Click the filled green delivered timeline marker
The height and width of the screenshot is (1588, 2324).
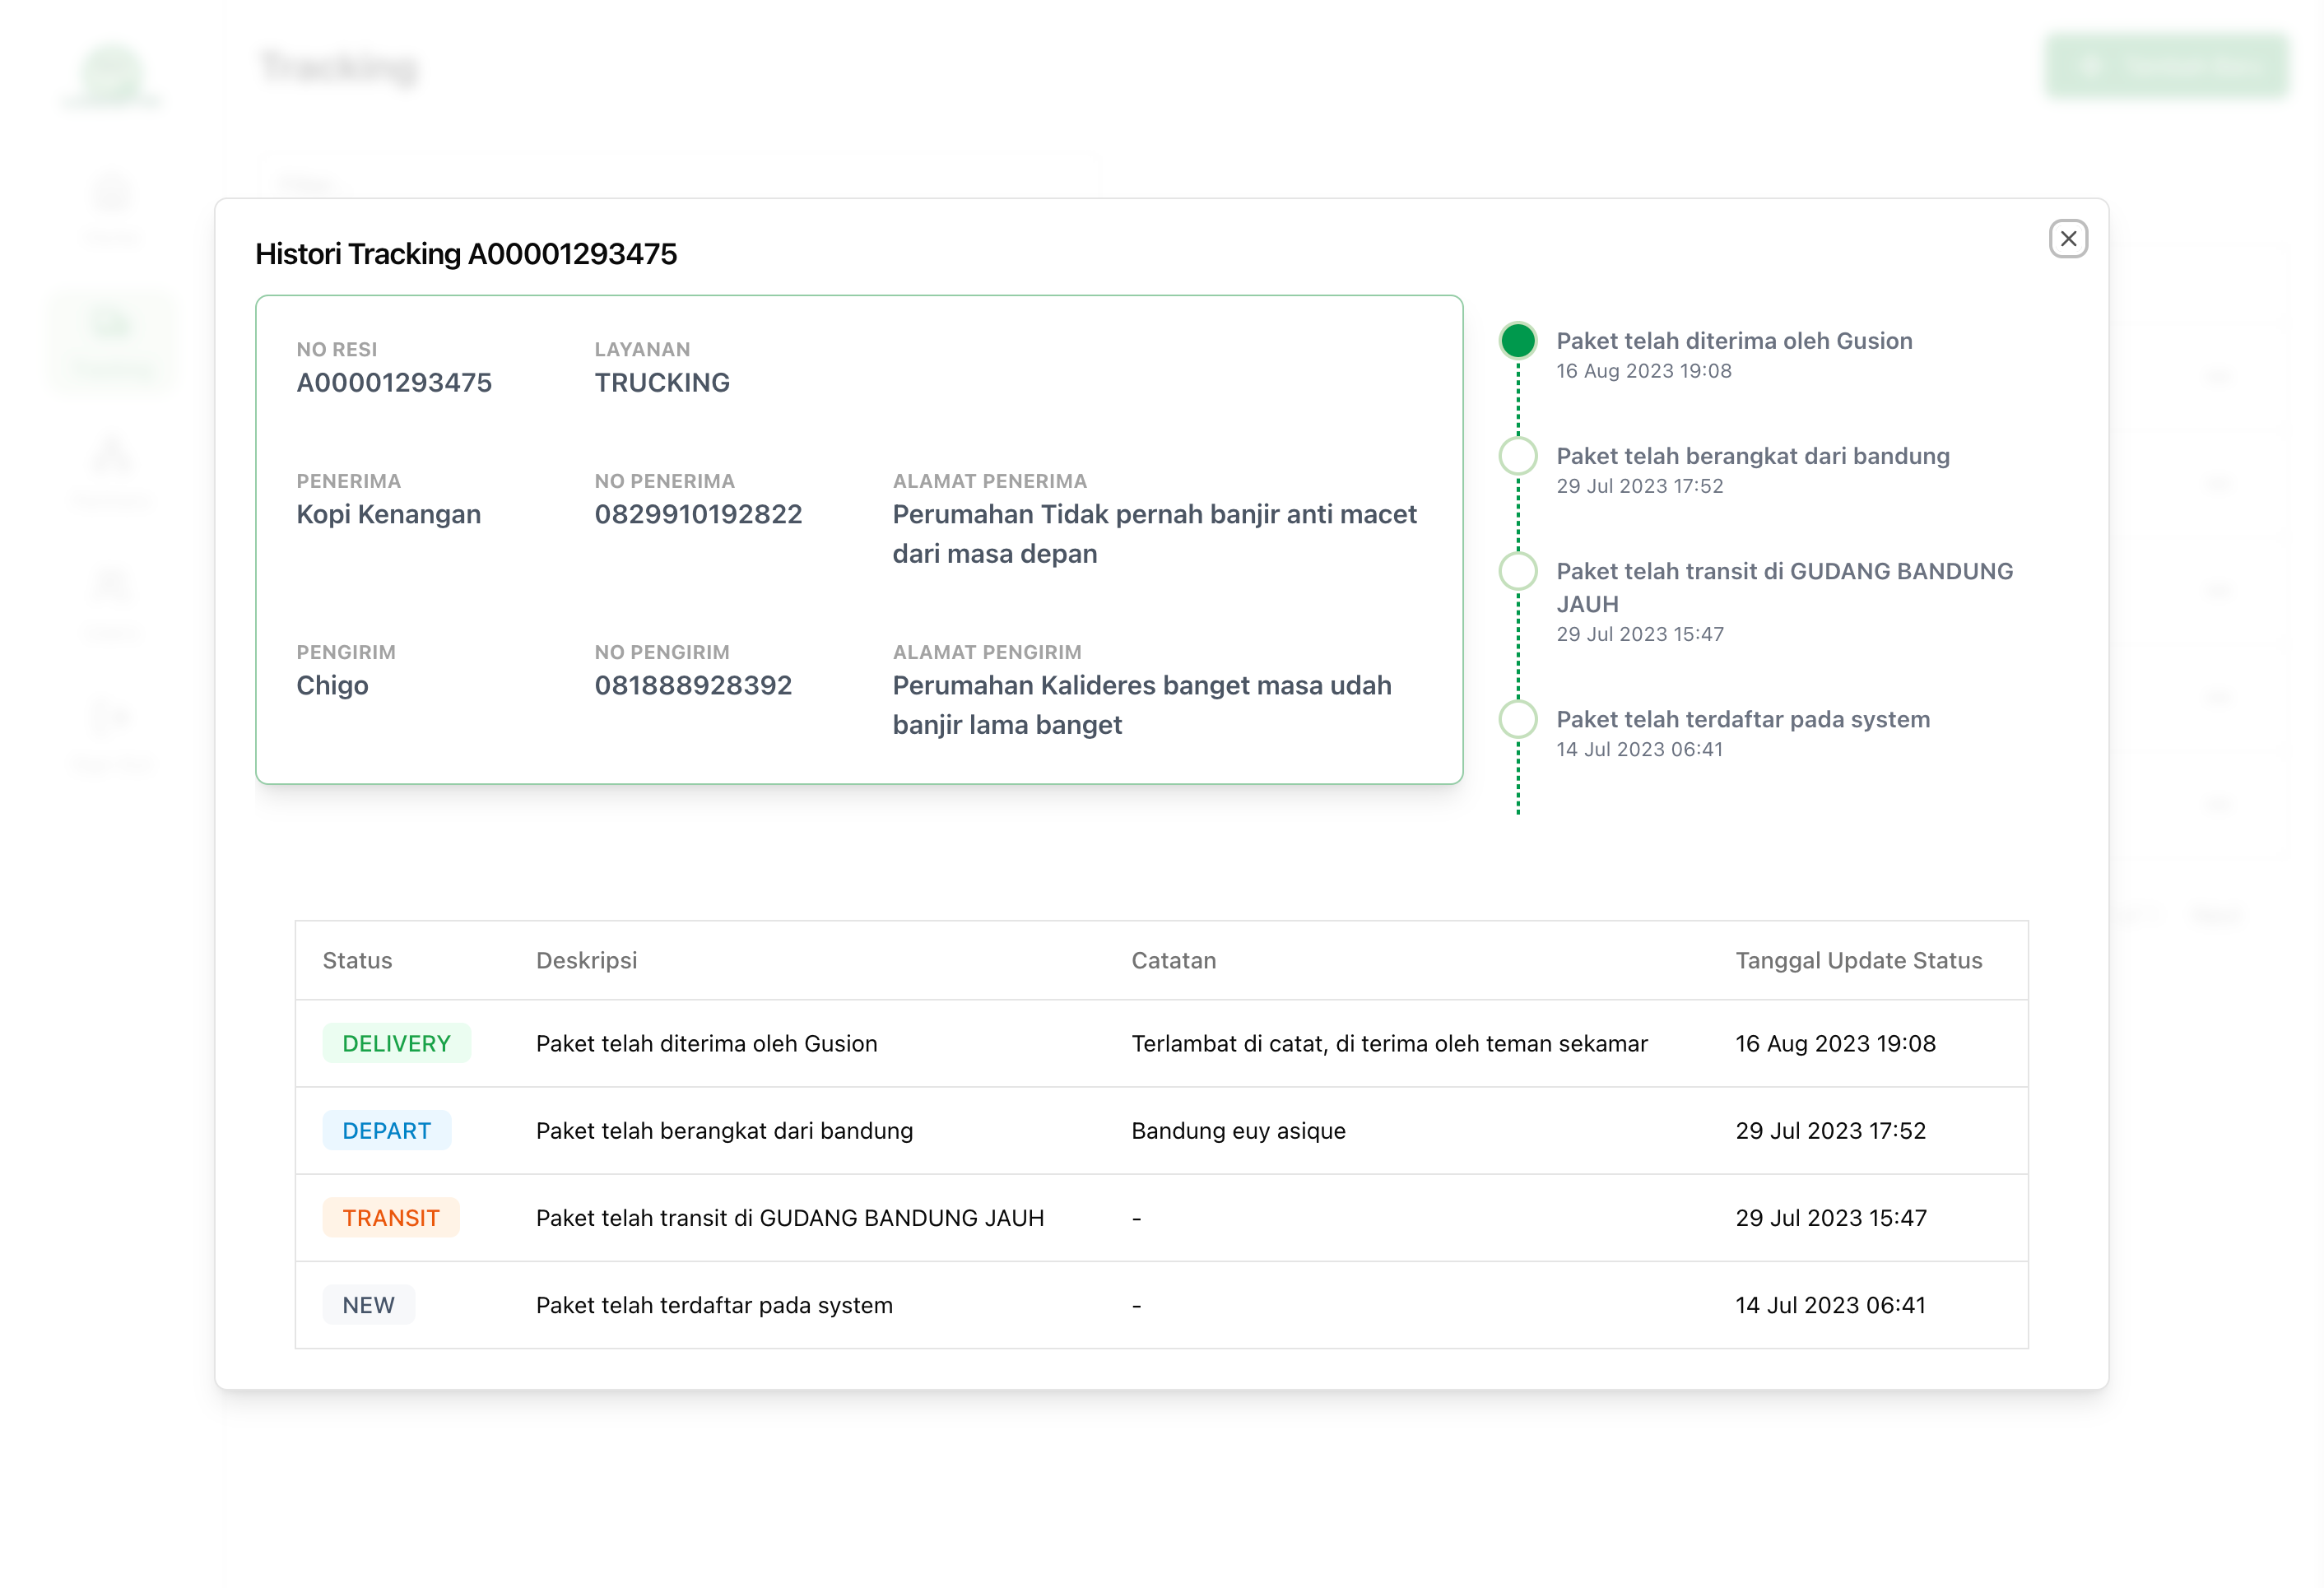[x=1517, y=341]
